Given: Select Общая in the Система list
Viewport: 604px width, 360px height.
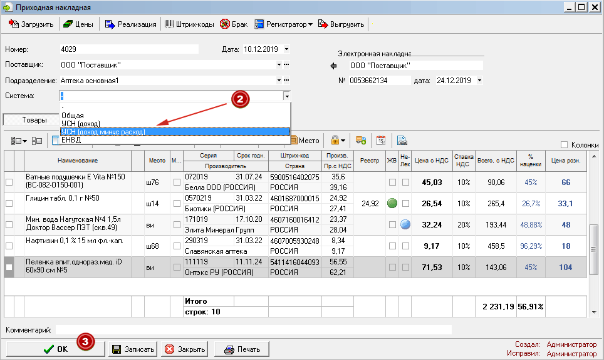Looking at the screenshot, I should coord(175,115).
